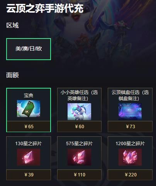This screenshot has width=156, height=186.
Task: Select the 130星之碎片 package
Action: click(x=29, y=158)
